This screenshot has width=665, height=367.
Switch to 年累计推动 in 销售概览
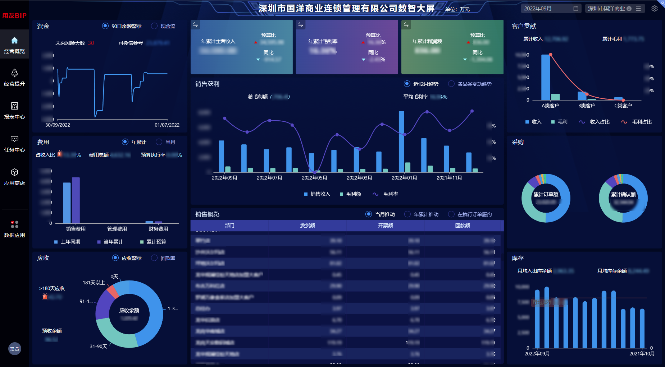point(407,214)
